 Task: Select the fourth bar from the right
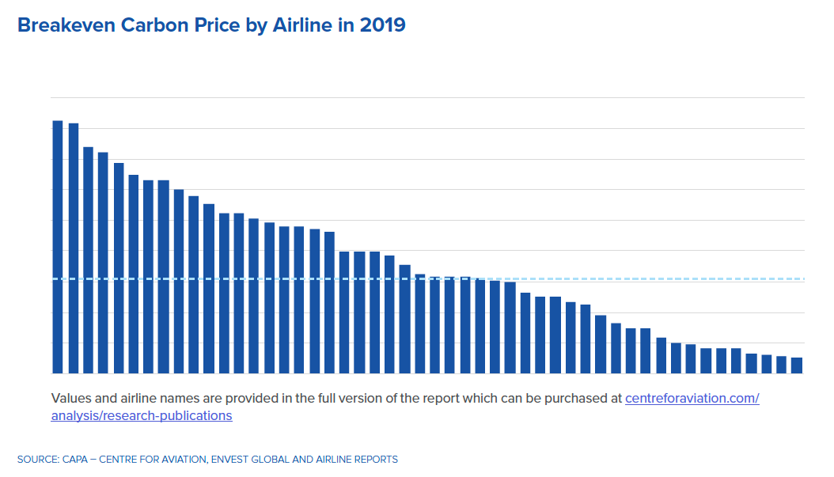click(752, 363)
